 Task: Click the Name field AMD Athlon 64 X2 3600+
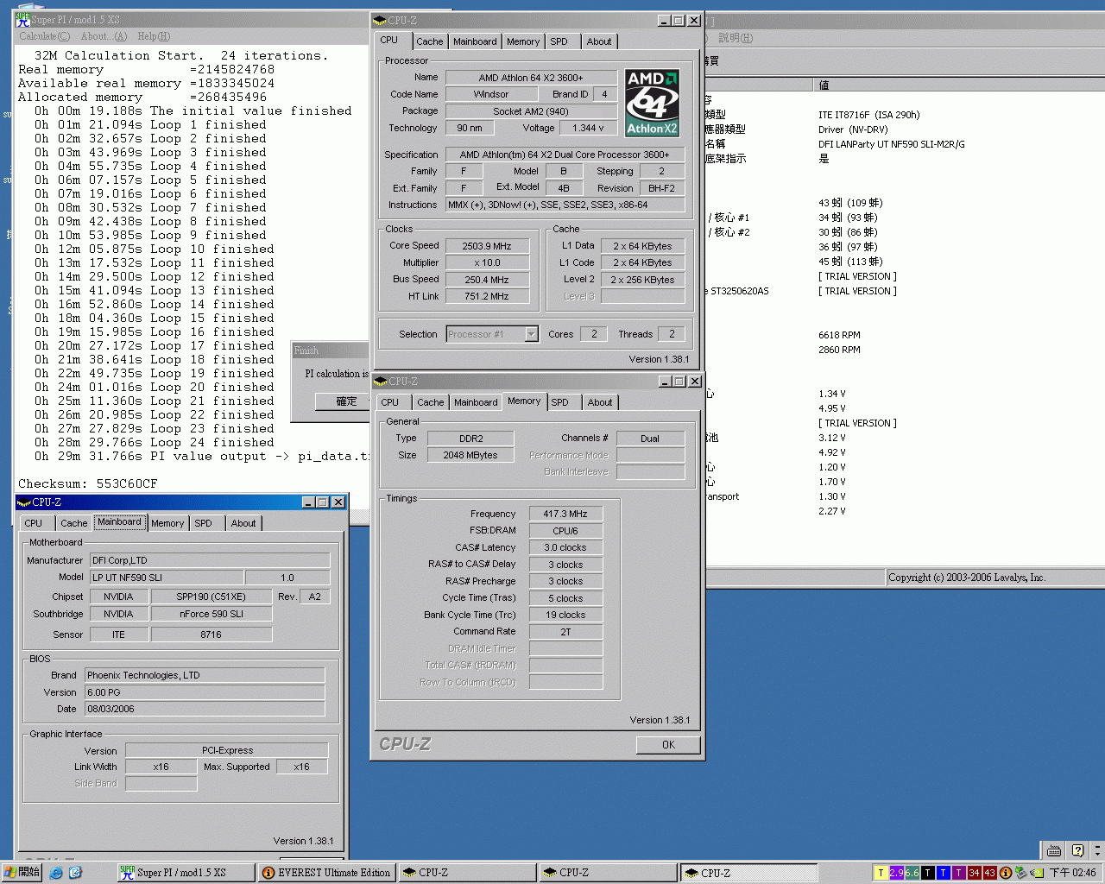(x=531, y=78)
